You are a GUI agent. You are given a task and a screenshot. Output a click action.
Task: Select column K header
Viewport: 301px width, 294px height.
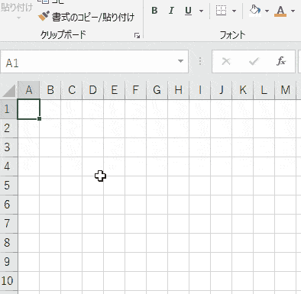(x=243, y=90)
